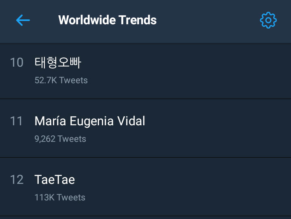Go back using the blue arrow
The width and height of the screenshot is (291, 219).
tap(23, 20)
